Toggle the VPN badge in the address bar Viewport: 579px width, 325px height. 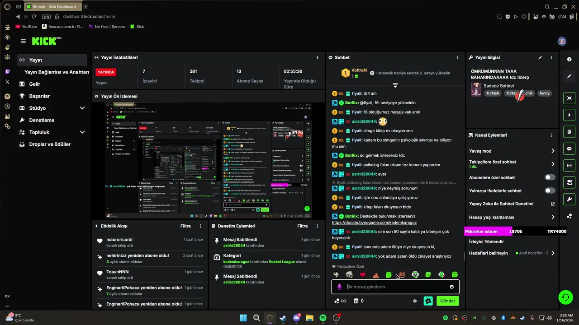coord(46,17)
